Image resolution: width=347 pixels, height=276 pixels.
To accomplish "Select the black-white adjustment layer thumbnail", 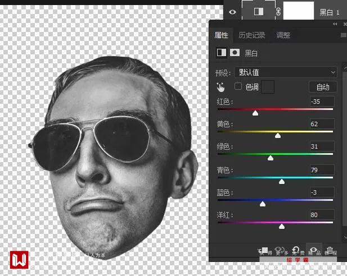I will click(259, 11).
